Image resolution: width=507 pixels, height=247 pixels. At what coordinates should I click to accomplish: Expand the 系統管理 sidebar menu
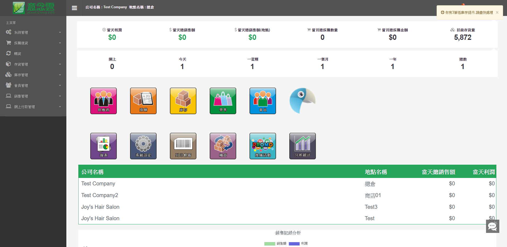click(33, 32)
